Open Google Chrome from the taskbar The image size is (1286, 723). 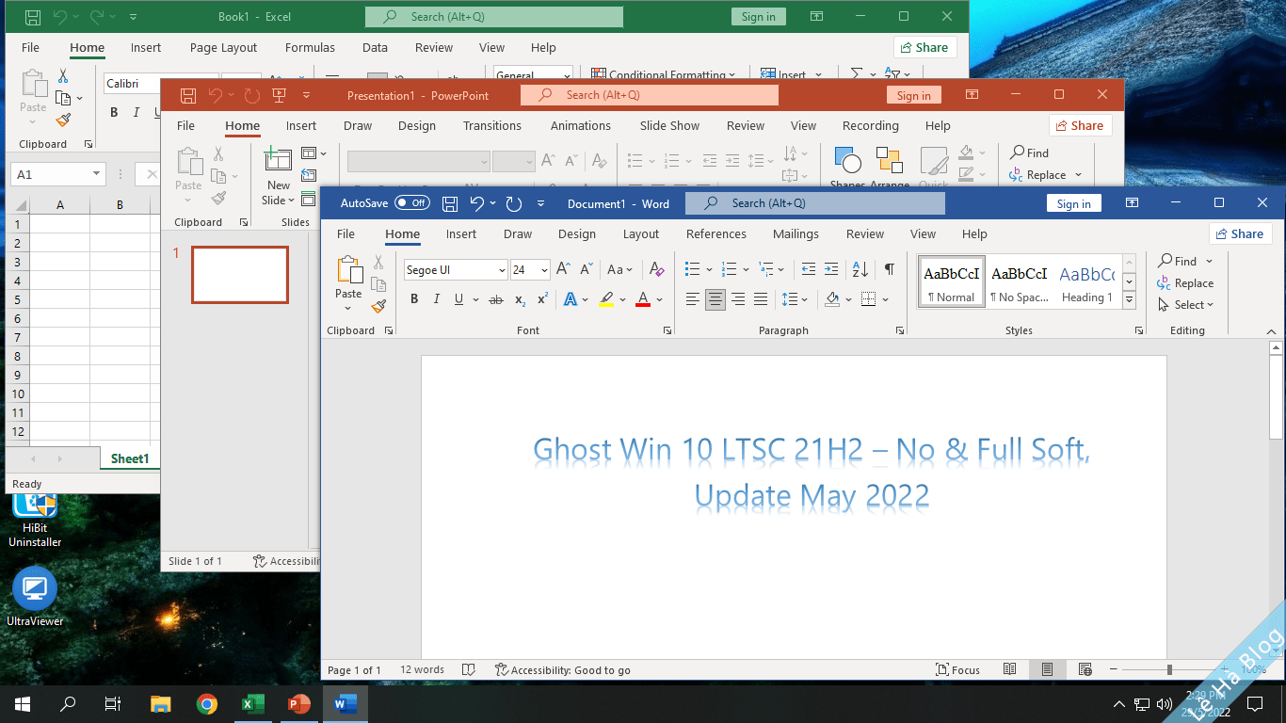click(206, 703)
